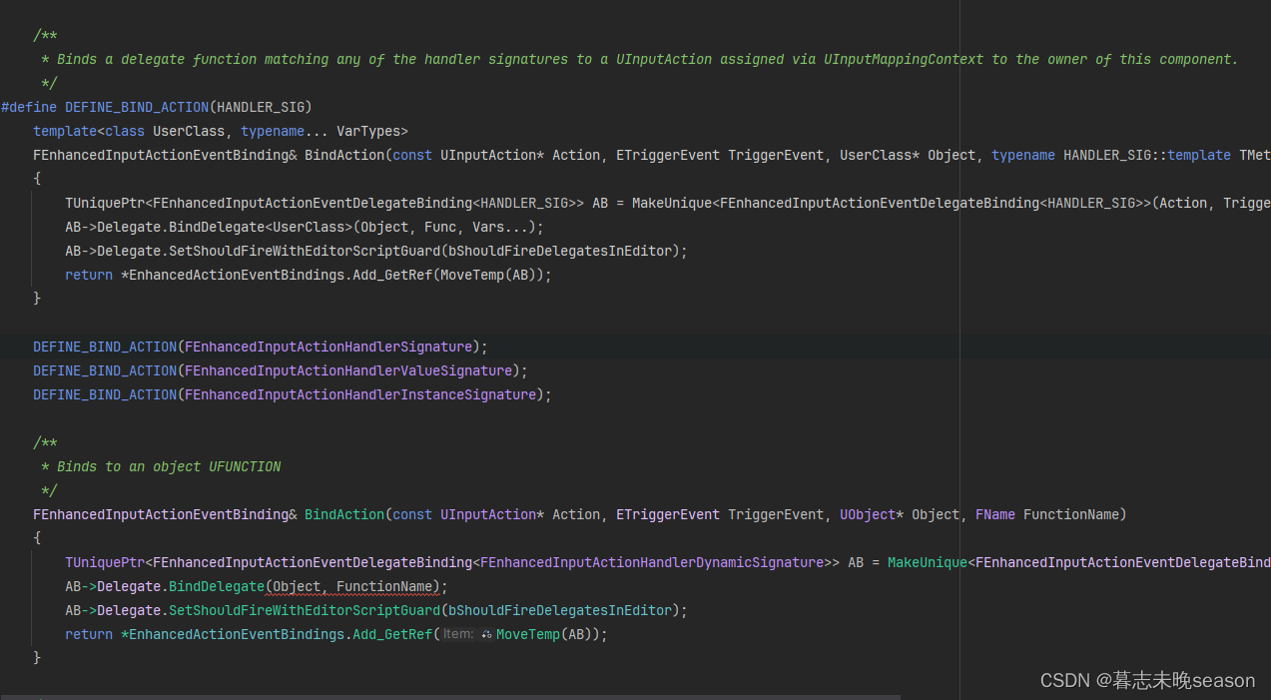Click "BindDelegate<UserClass>" call
The image size is (1271, 700).
point(261,227)
